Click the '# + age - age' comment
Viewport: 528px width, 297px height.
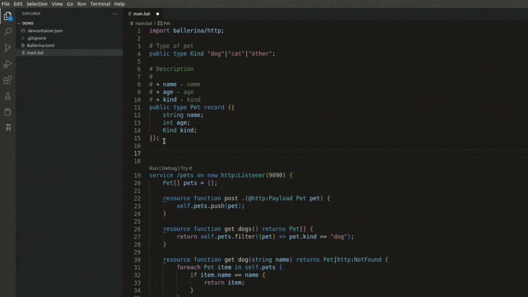click(171, 92)
